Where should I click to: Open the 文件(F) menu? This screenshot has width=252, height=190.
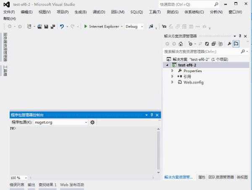9,12
